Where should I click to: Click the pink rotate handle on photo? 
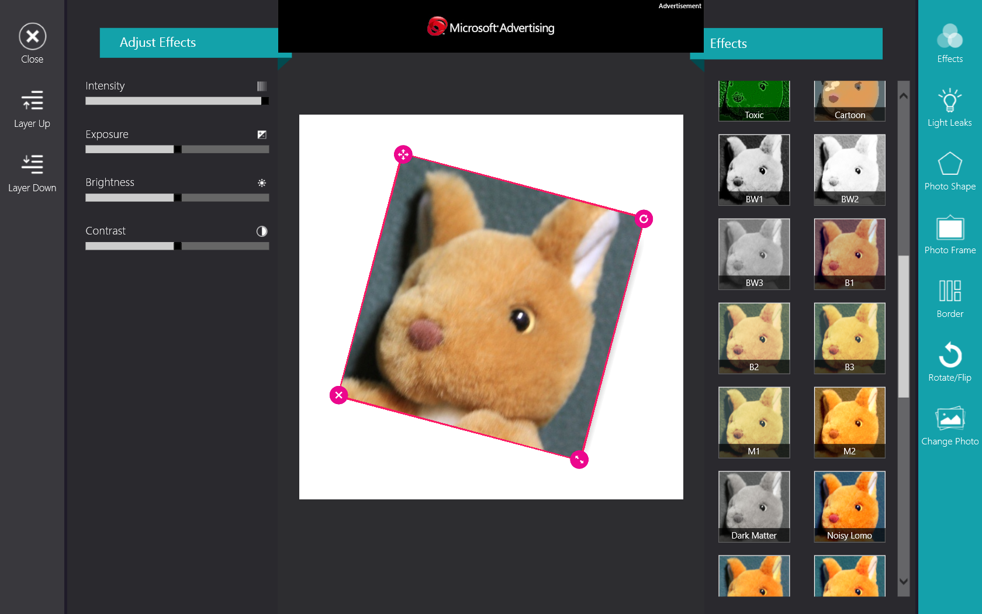644,219
